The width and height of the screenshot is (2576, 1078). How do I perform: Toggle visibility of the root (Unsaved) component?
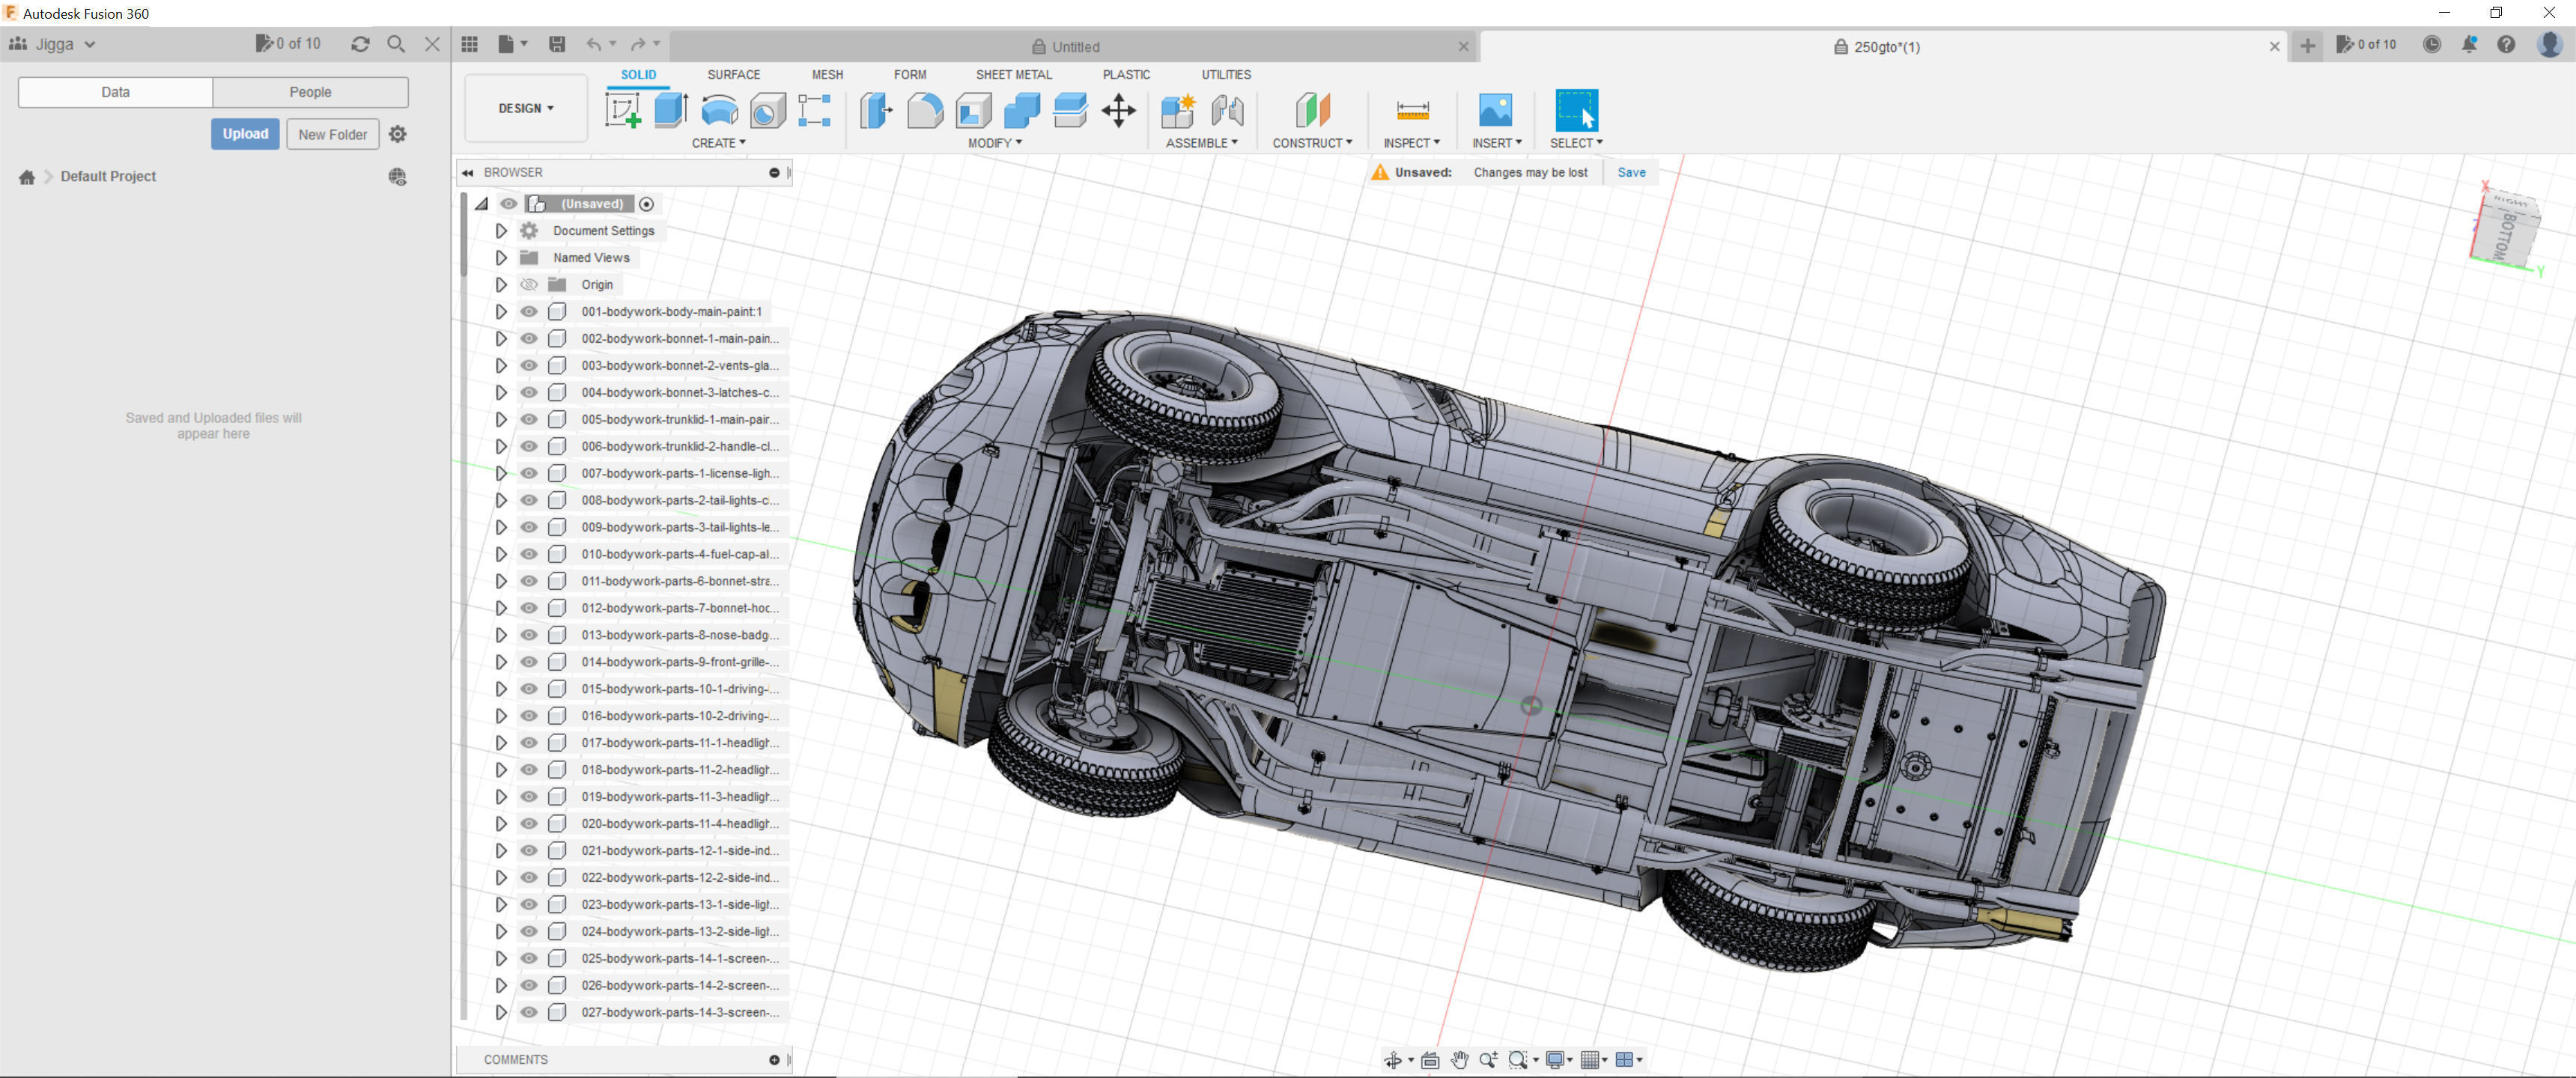tap(509, 204)
